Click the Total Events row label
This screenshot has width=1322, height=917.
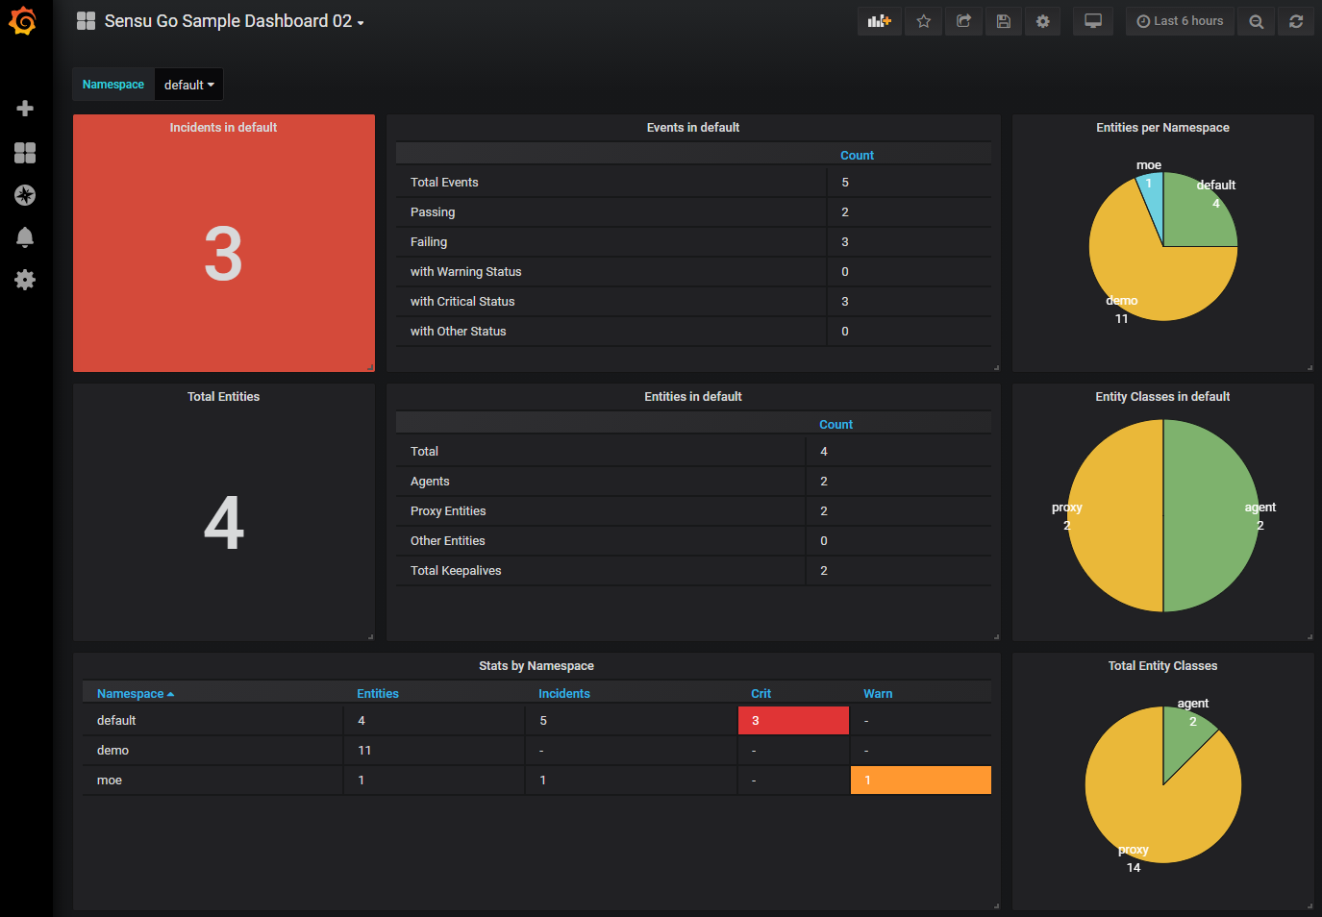[x=444, y=183]
